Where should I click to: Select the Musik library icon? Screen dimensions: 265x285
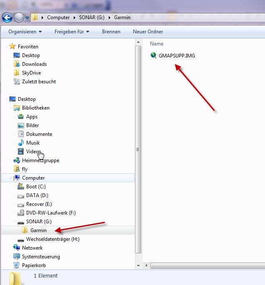tap(21, 143)
